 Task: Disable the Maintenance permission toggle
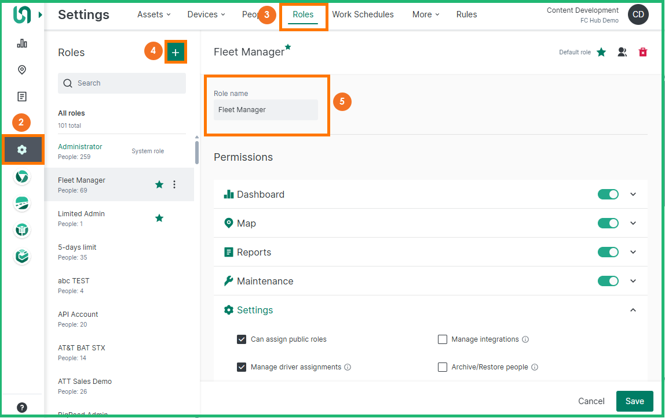pyautogui.click(x=608, y=281)
